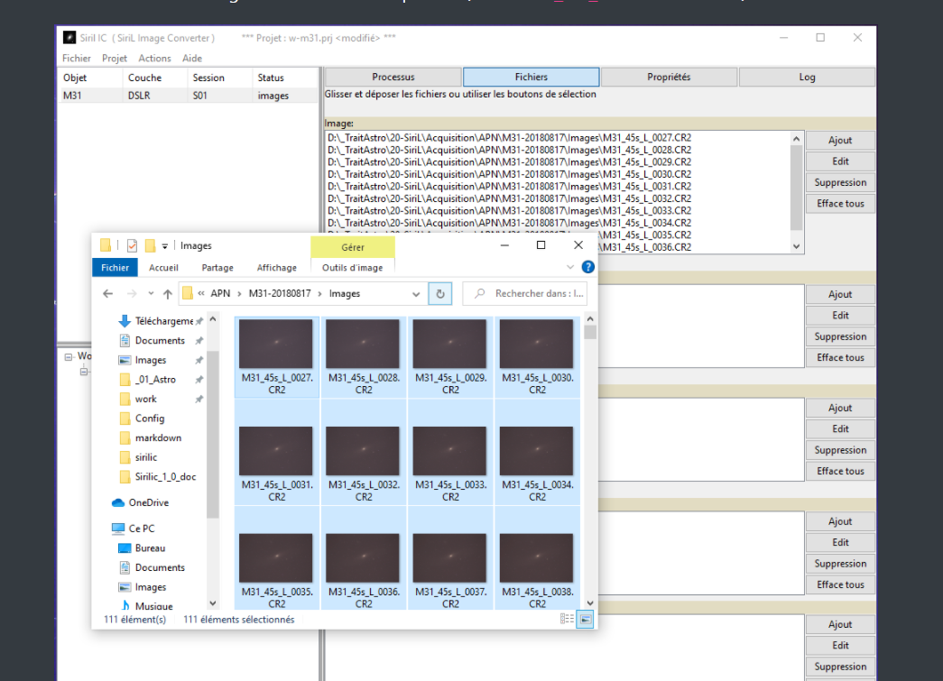Image resolution: width=943 pixels, height=681 pixels.
Task: Click the refresh button in Explorer
Action: pyautogui.click(x=440, y=294)
